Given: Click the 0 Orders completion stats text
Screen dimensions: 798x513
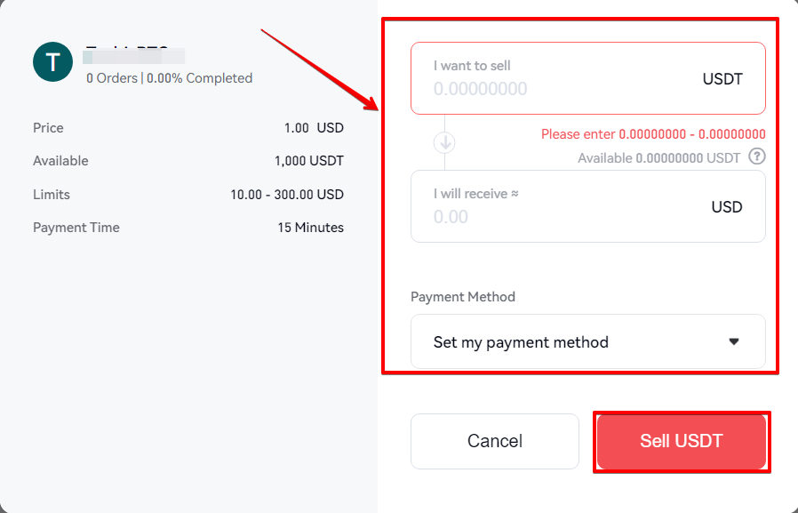Looking at the screenshot, I should pyautogui.click(x=170, y=78).
